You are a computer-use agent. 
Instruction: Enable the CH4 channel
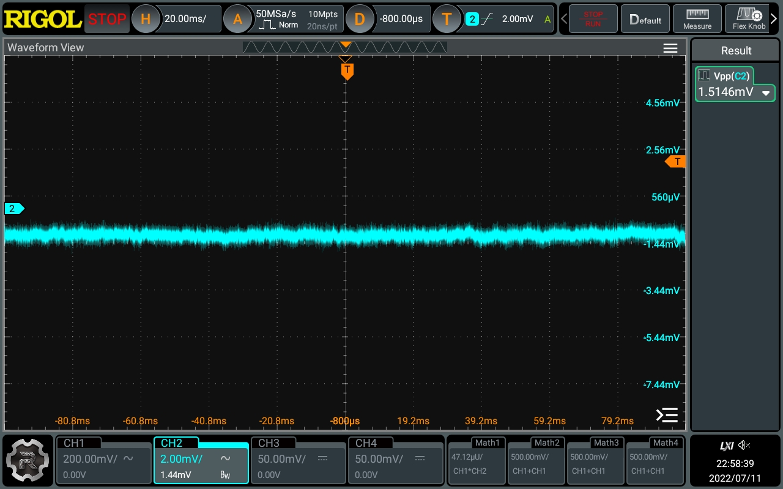[x=396, y=460]
